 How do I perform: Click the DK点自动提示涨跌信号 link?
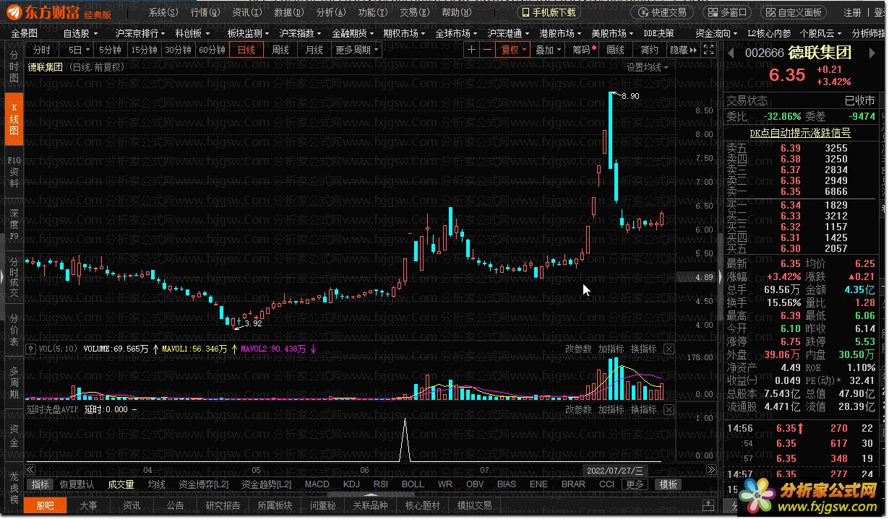(799, 133)
